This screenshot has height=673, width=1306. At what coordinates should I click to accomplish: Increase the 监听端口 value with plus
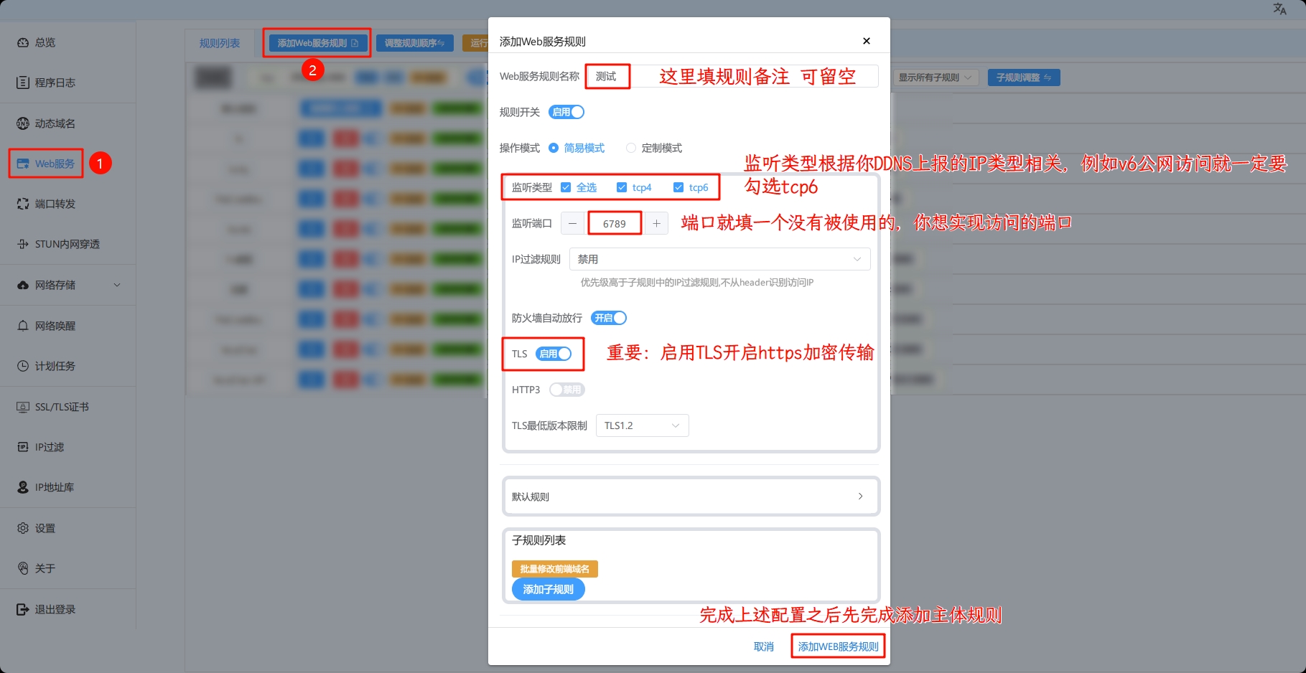point(656,223)
